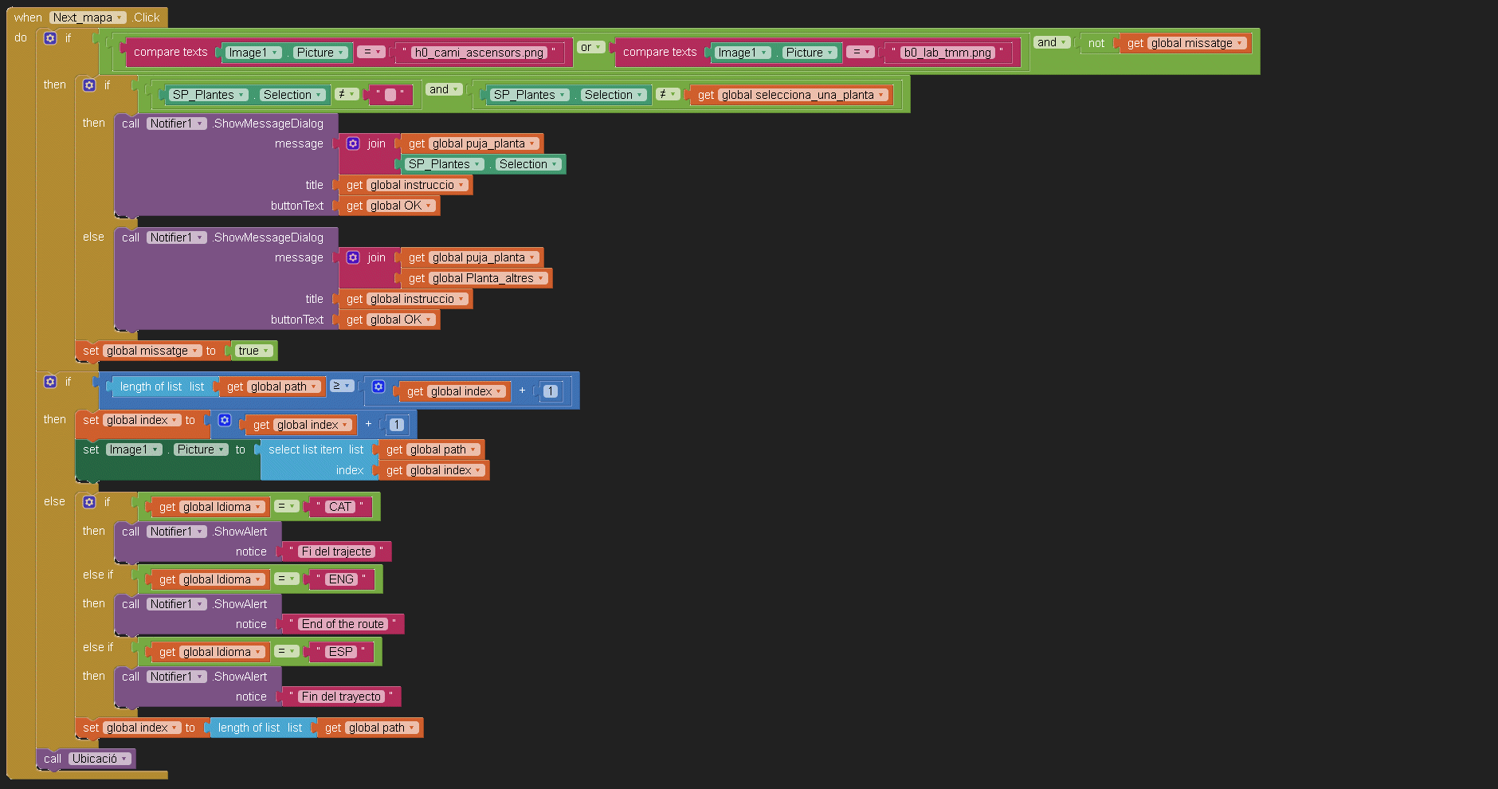Image resolution: width=1498 pixels, height=789 pixels.
Task: Click gear of the length of list if block
Action: [50, 382]
